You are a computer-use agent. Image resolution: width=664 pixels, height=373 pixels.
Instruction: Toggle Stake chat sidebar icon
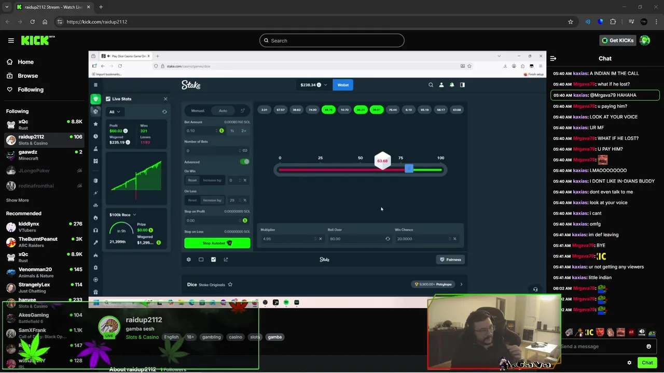(x=462, y=85)
